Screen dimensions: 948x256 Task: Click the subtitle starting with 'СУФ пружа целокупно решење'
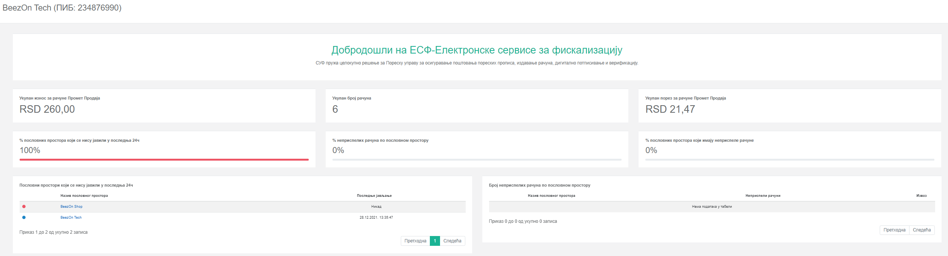pyautogui.click(x=477, y=63)
